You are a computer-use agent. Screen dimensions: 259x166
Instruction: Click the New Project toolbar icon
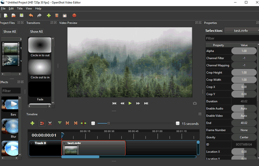pyautogui.click(x=6, y=15)
